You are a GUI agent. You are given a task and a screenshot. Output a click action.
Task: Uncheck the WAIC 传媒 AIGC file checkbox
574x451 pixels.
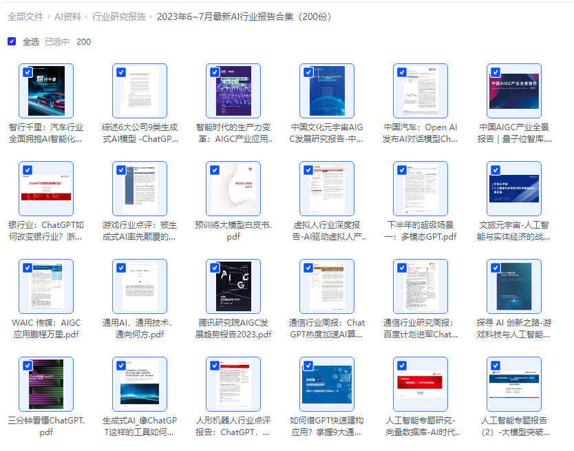(x=28, y=268)
